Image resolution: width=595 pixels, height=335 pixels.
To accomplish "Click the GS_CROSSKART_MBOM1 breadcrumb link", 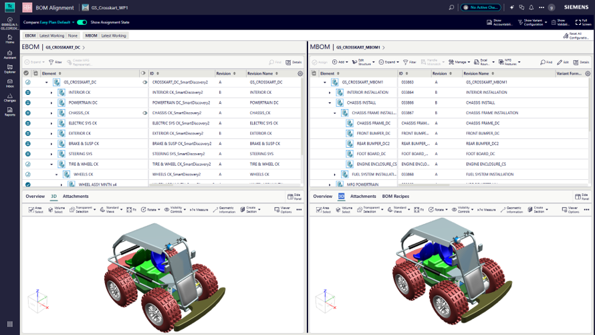I will 358,47.
